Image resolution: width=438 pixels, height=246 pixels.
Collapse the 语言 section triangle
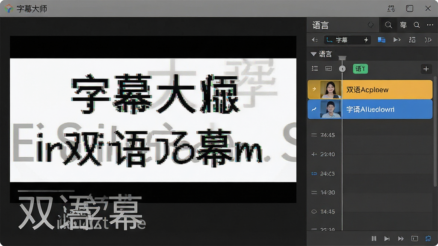coord(314,54)
